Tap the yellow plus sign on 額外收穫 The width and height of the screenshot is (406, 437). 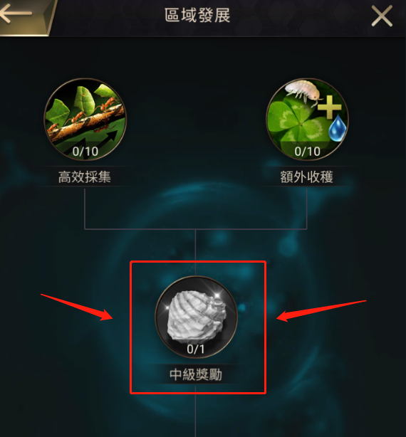click(x=329, y=107)
